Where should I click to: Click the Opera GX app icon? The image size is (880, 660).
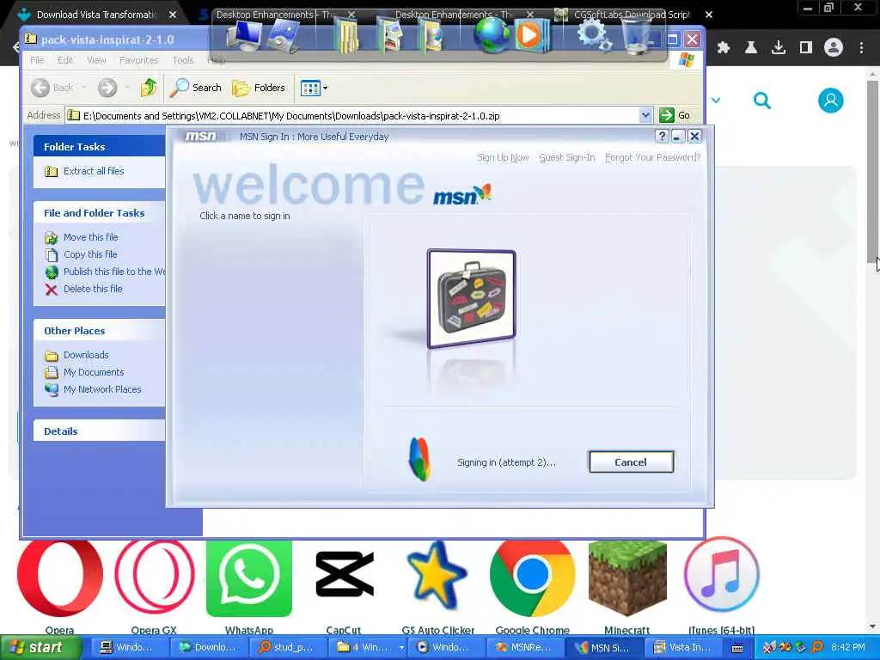pyautogui.click(x=155, y=577)
